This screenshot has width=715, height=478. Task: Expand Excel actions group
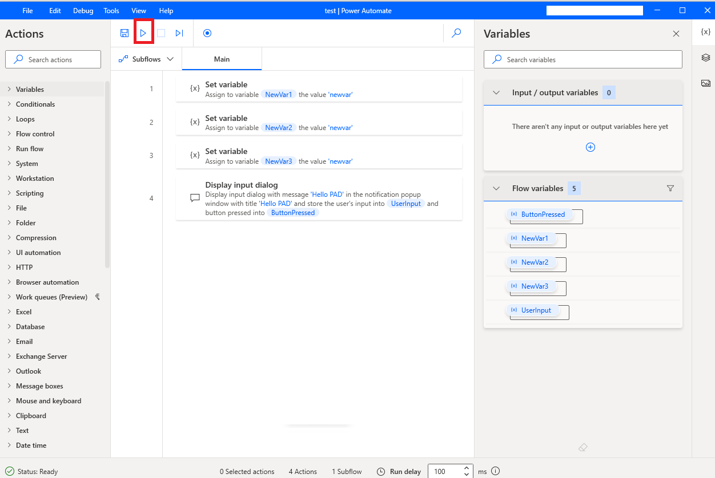click(x=9, y=311)
